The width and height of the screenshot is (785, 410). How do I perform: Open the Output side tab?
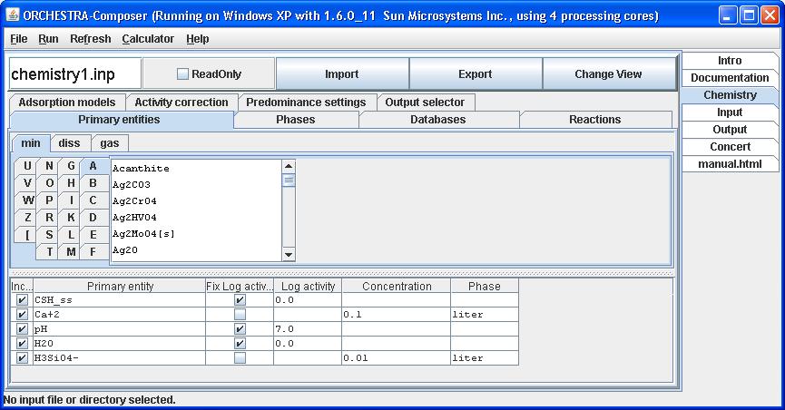point(730,130)
